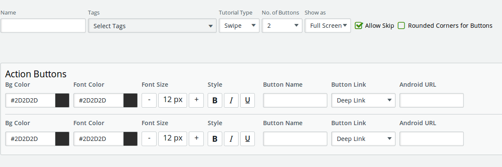Toggle Italic style in second button row
This screenshot has width=502, height=167.
pyautogui.click(x=231, y=139)
